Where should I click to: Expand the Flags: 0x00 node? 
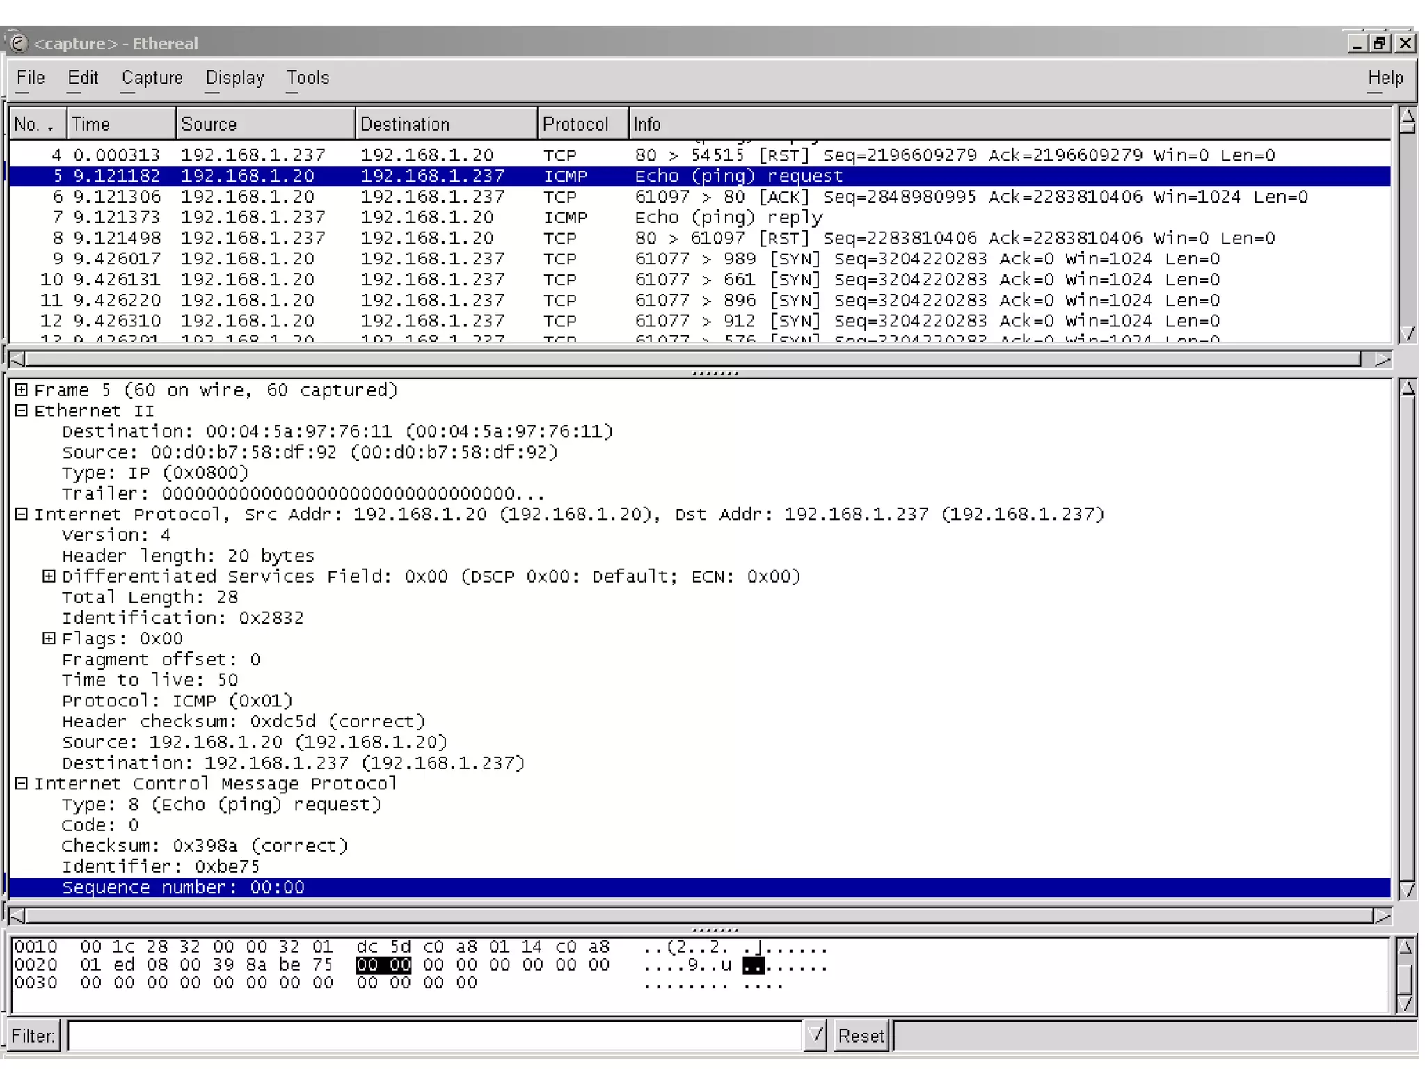pos(49,638)
